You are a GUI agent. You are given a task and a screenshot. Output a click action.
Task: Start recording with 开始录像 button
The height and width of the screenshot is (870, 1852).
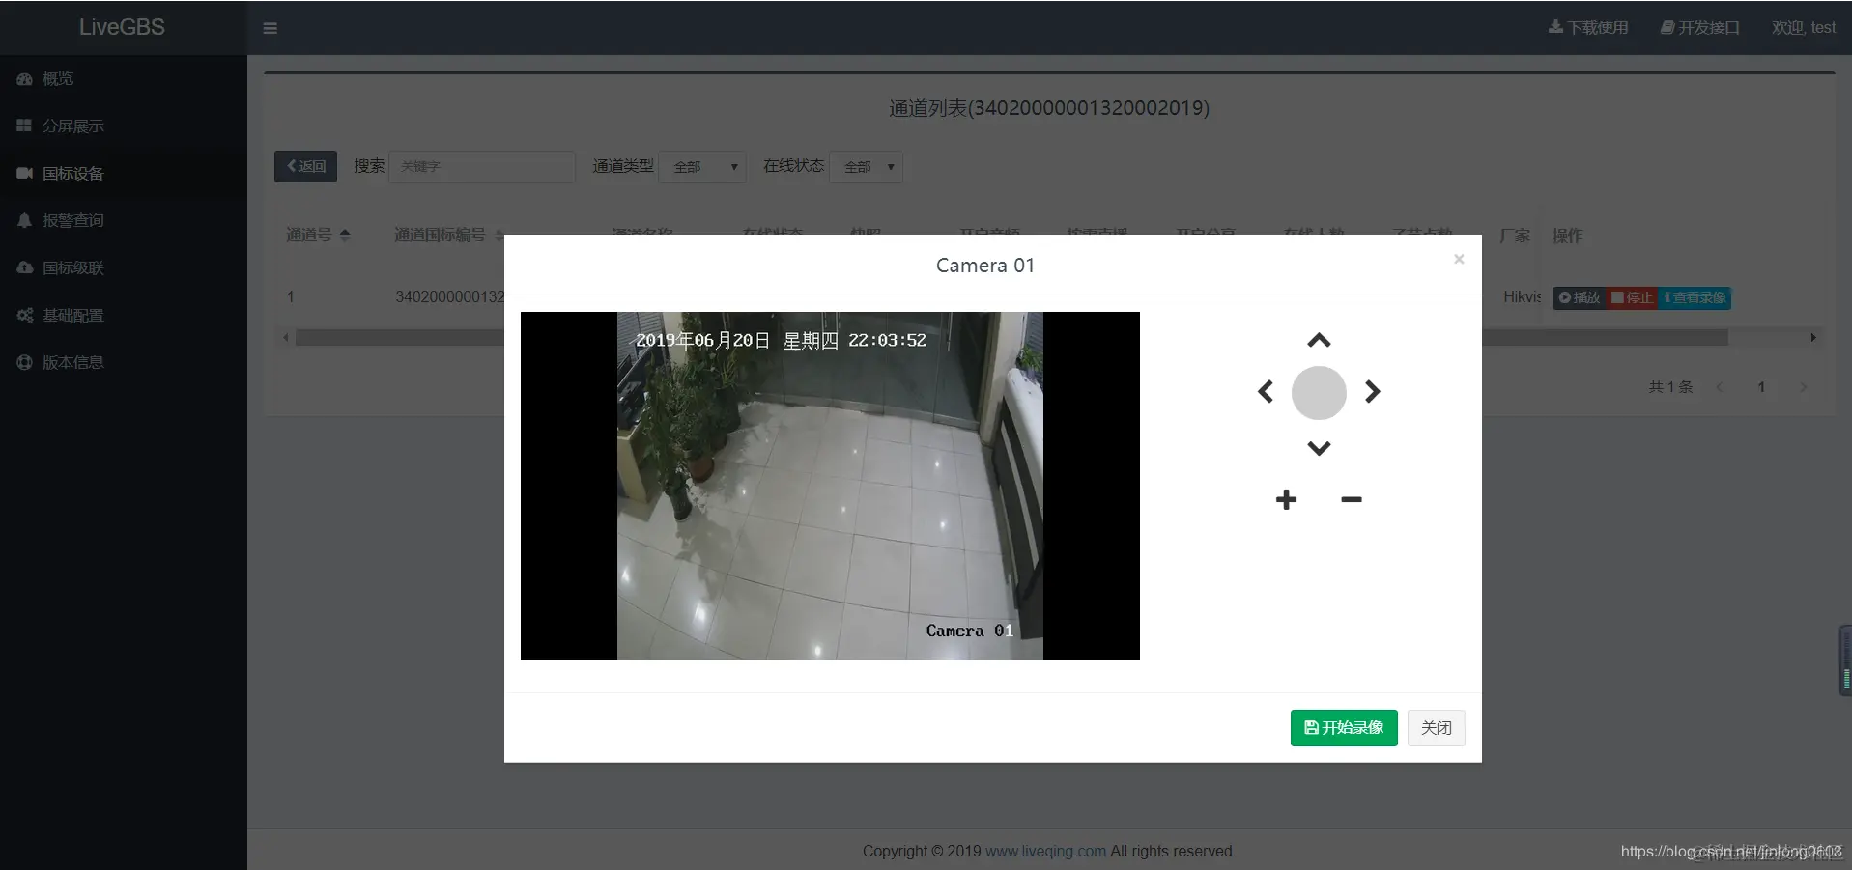(1344, 728)
